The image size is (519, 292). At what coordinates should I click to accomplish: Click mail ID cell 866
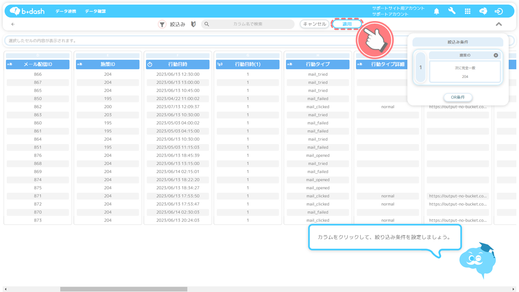[x=38, y=75]
